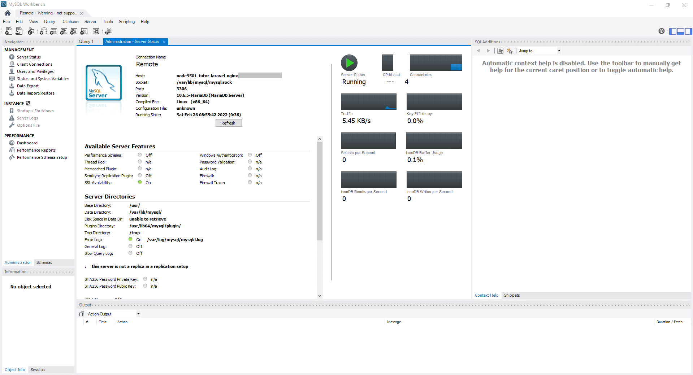Image resolution: width=693 pixels, height=375 pixels.
Task: Open an SQL script file icon
Action: [x=19, y=31]
